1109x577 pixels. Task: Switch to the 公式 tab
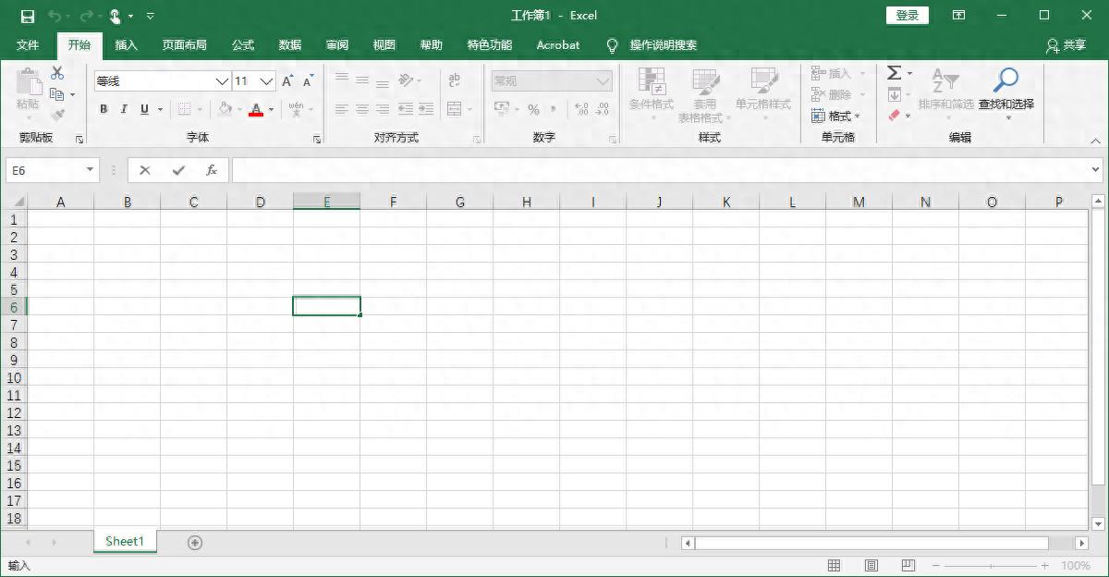coord(243,45)
